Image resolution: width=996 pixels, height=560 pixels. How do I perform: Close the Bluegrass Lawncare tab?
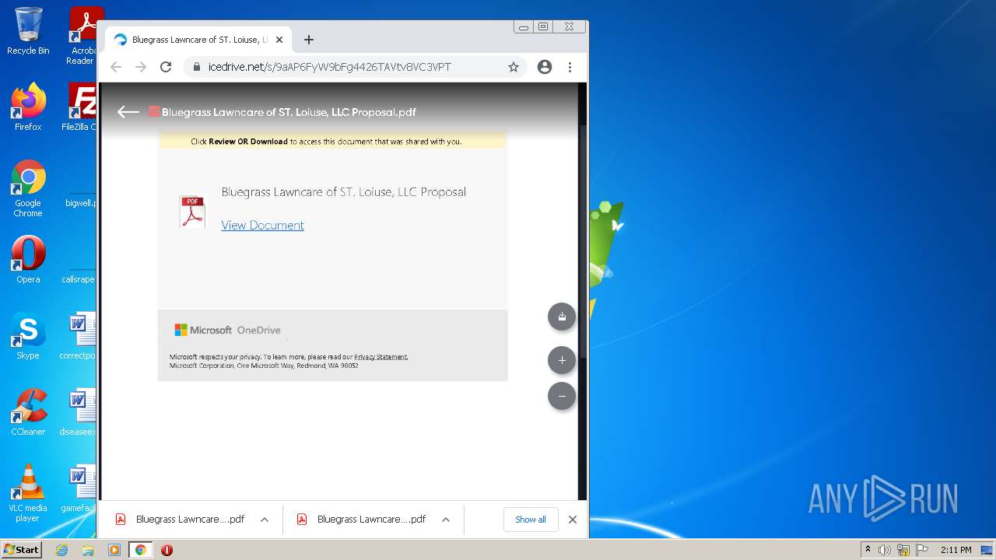(x=279, y=40)
